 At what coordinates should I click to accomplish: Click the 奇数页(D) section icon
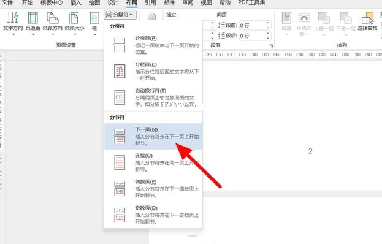[x=120, y=215]
